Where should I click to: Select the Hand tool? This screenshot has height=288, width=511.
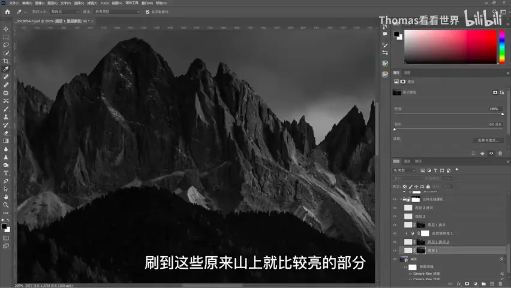[6, 197]
